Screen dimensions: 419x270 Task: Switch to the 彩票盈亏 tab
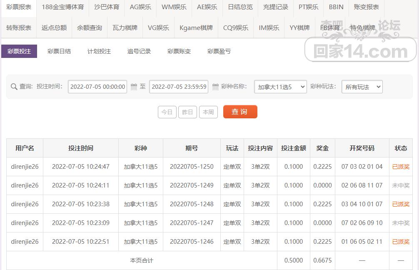tap(219, 51)
